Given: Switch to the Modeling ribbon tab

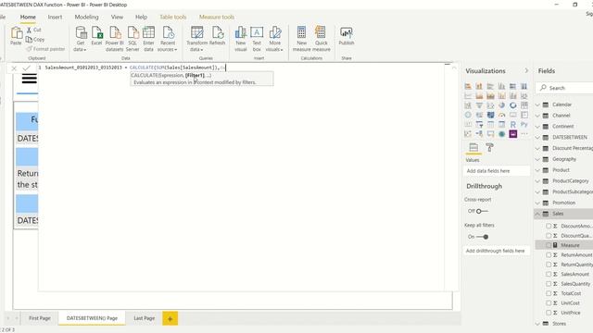Looking at the screenshot, I should click(86, 17).
